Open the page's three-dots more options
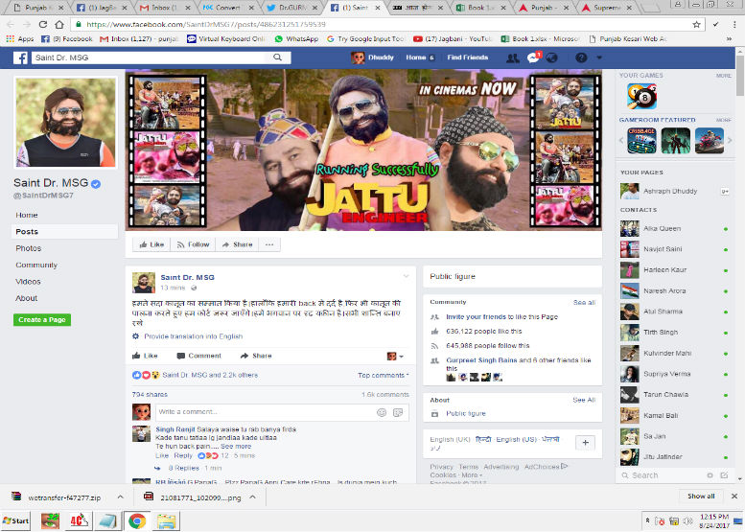Screen dimensions: 745x532 pyautogui.click(x=268, y=244)
